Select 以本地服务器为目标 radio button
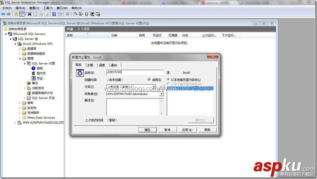317x179 pixels. click(168, 79)
